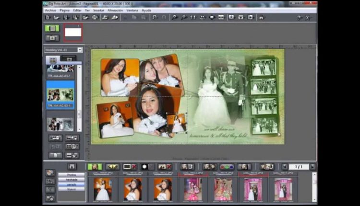Click the four-square grid toolbar icon

[221, 17]
